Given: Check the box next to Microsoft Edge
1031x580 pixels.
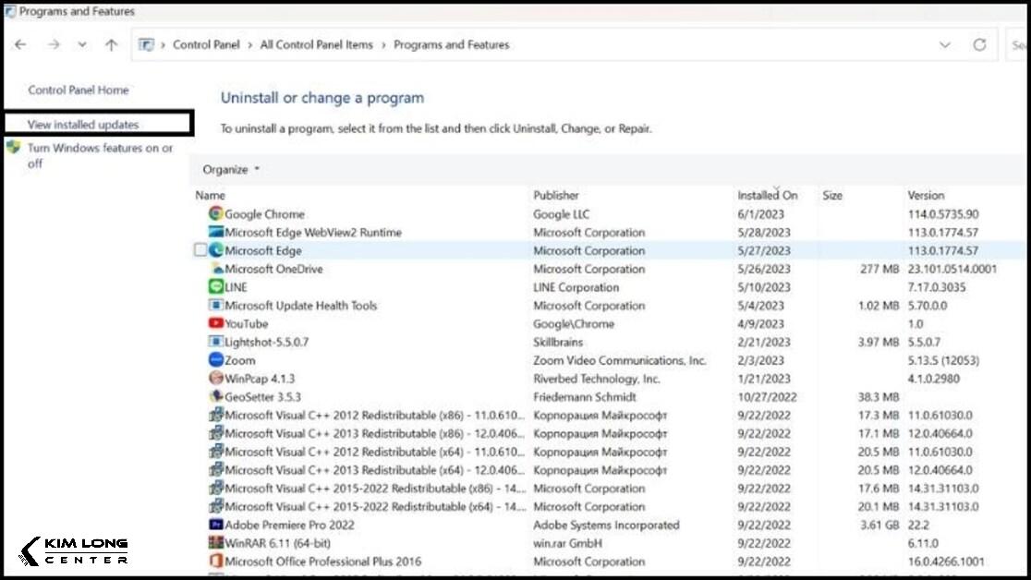Looking at the screenshot, I should click(199, 250).
